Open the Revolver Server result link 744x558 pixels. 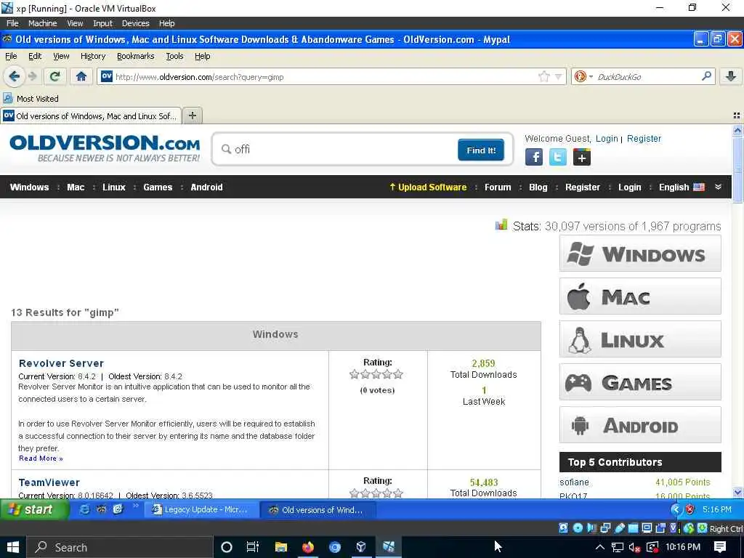[x=61, y=363]
